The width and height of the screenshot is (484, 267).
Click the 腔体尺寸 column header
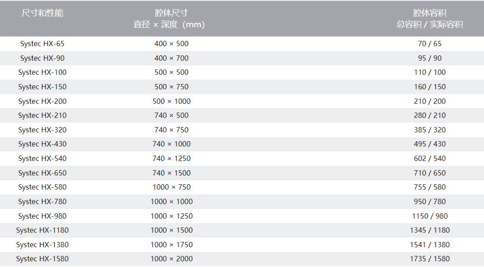[x=171, y=13]
